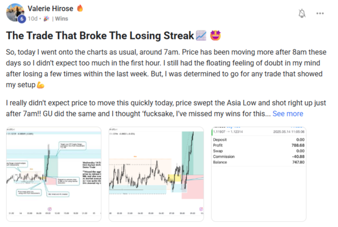Open the Wins category link
The width and height of the screenshot is (338, 227).
click(x=62, y=19)
